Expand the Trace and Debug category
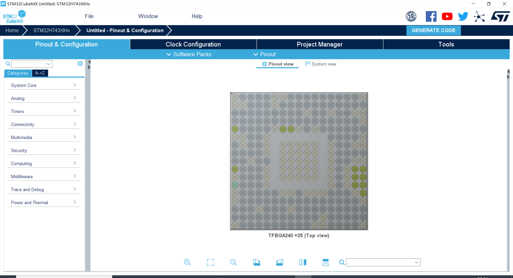 pos(44,190)
